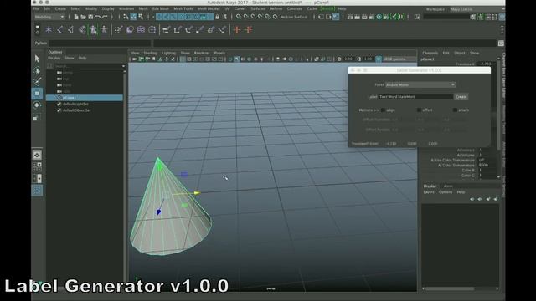536x301 pixels.
Task: Open the Modeling menu set dropdown
Action: 49,17
